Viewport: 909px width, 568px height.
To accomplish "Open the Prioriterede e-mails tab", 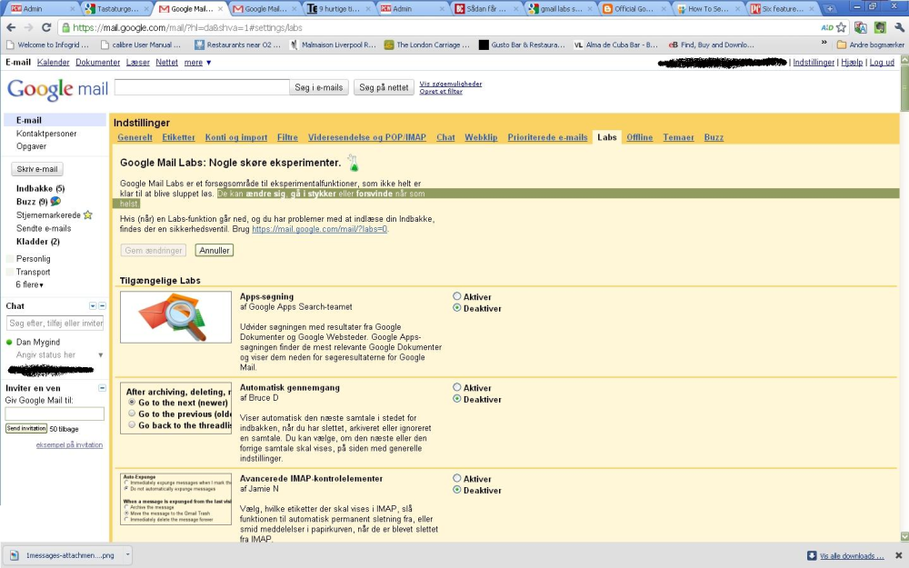I will (x=547, y=137).
